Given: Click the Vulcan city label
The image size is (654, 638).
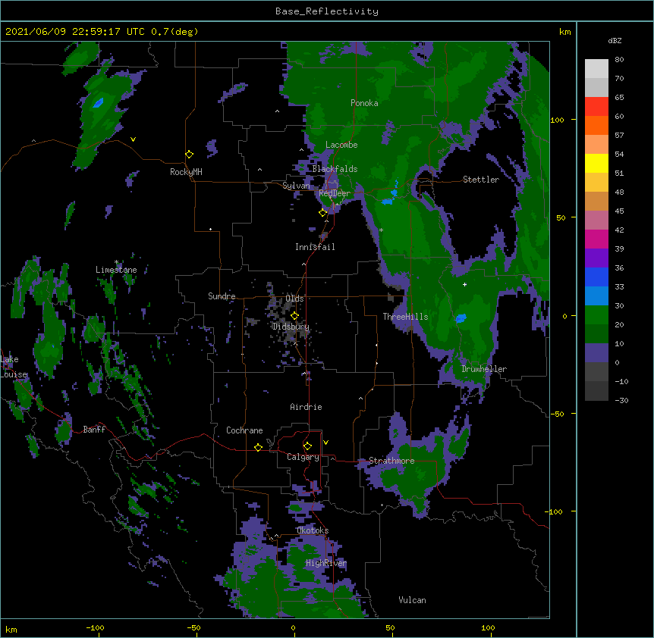Looking at the screenshot, I should click(412, 600).
